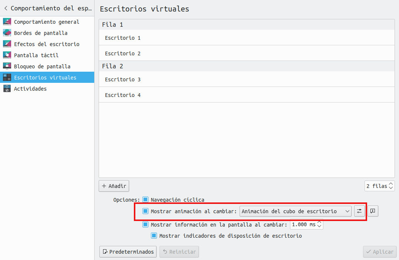Click the Aplicar button
The width and height of the screenshot is (399, 260).
[380, 251]
